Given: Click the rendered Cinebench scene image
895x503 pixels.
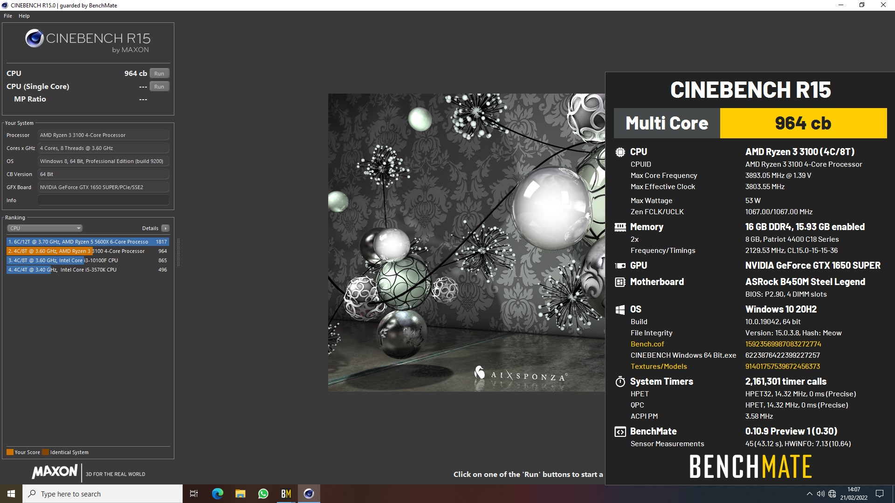Looking at the screenshot, I should tap(466, 242).
